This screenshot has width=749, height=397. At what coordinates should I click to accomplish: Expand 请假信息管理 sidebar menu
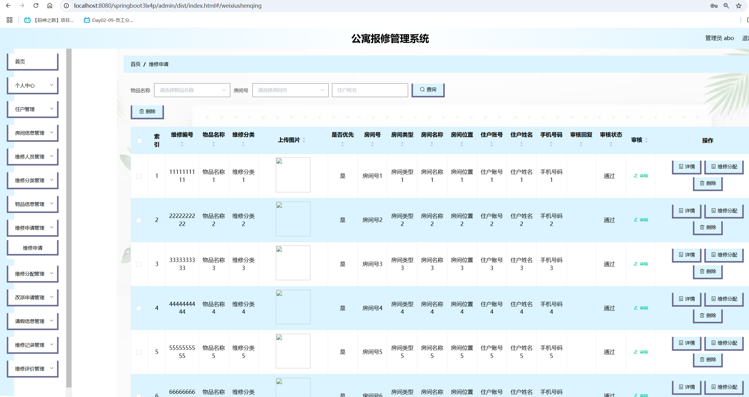tap(33, 321)
